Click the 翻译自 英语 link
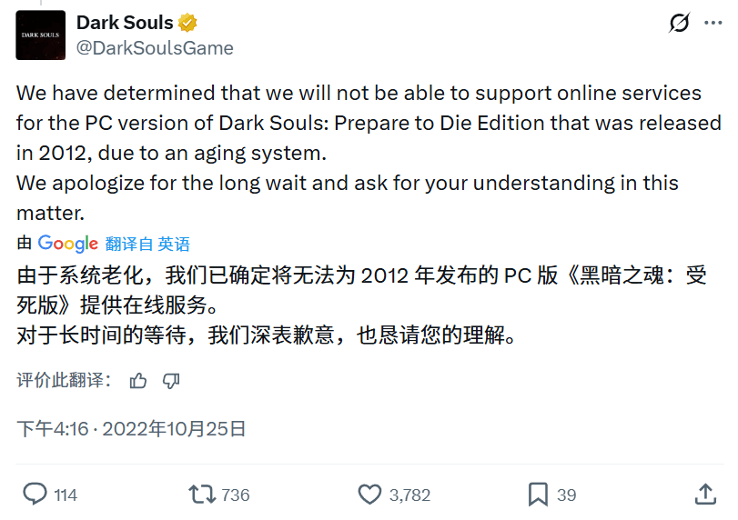Image resolution: width=738 pixels, height=520 pixels. [x=147, y=244]
